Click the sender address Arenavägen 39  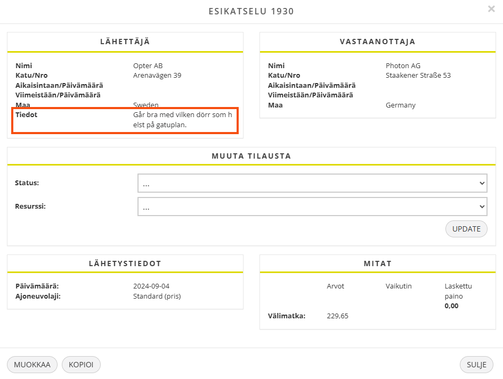[157, 76]
